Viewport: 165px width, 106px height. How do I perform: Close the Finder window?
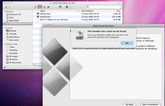5,3
